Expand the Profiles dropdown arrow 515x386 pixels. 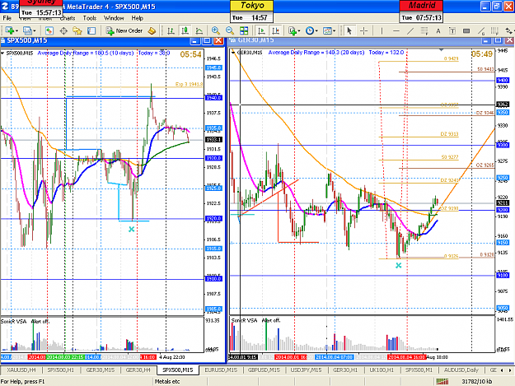(34, 31)
